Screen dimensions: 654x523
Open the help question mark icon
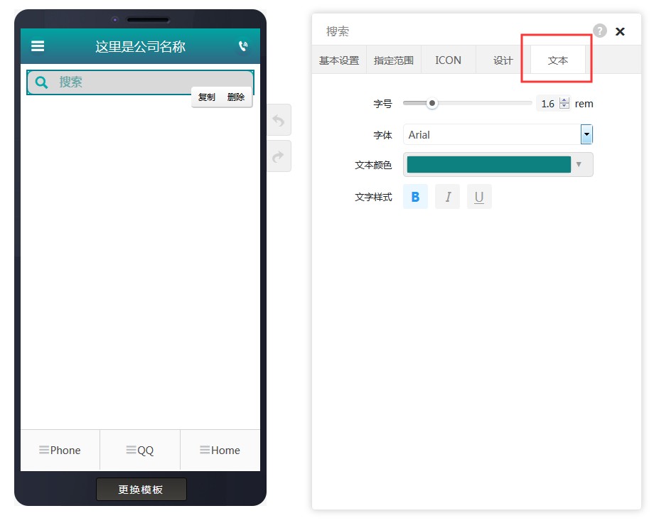pyautogui.click(x=600, y=31)
